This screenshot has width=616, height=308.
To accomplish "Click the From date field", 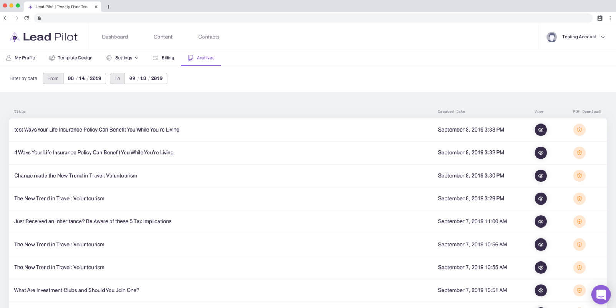I will click(x=85, y=78).
